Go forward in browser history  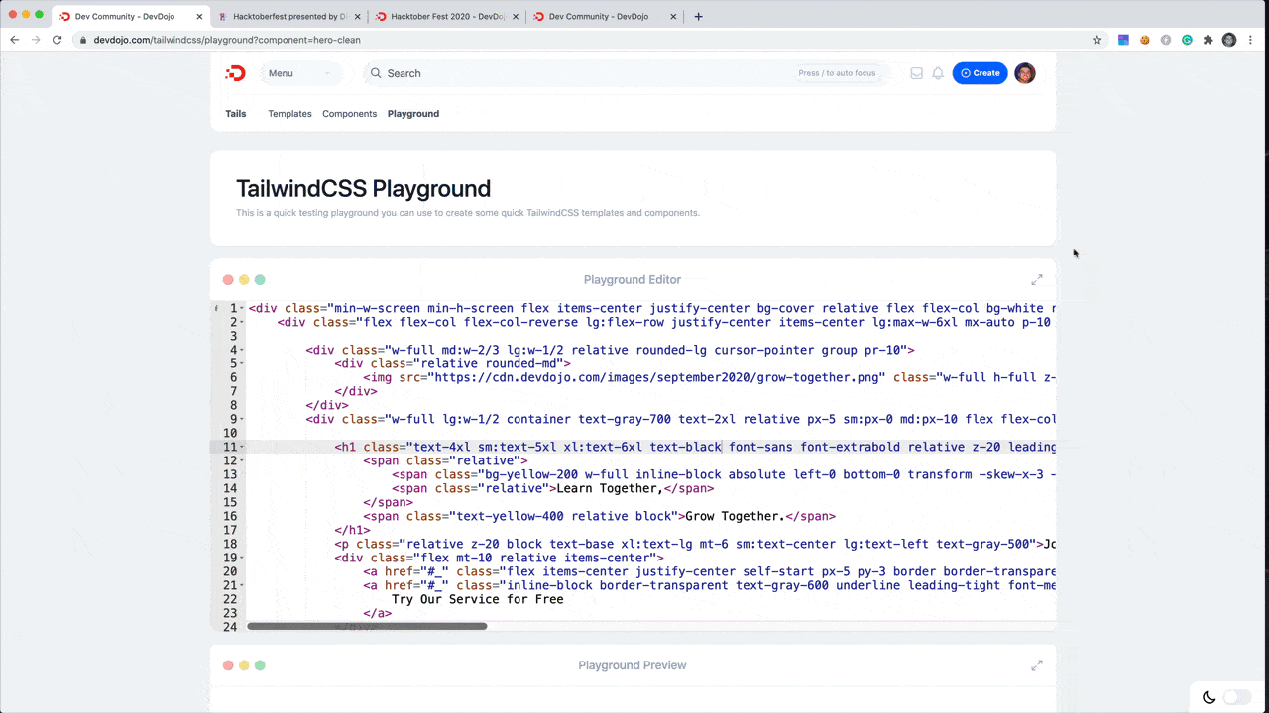click(36, 40)
